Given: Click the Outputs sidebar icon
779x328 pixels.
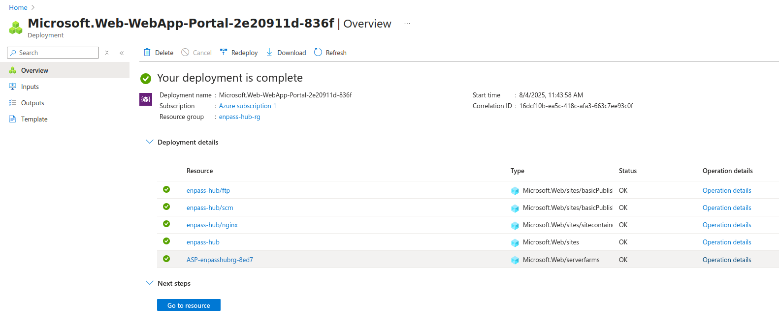Looking at the screenshot, I should (x=13, y=103).
